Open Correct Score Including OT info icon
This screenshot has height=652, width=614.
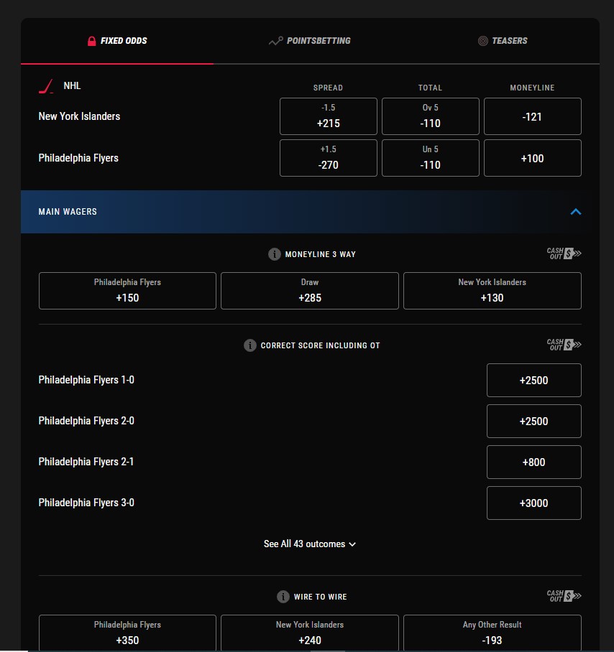coord(249,345)
